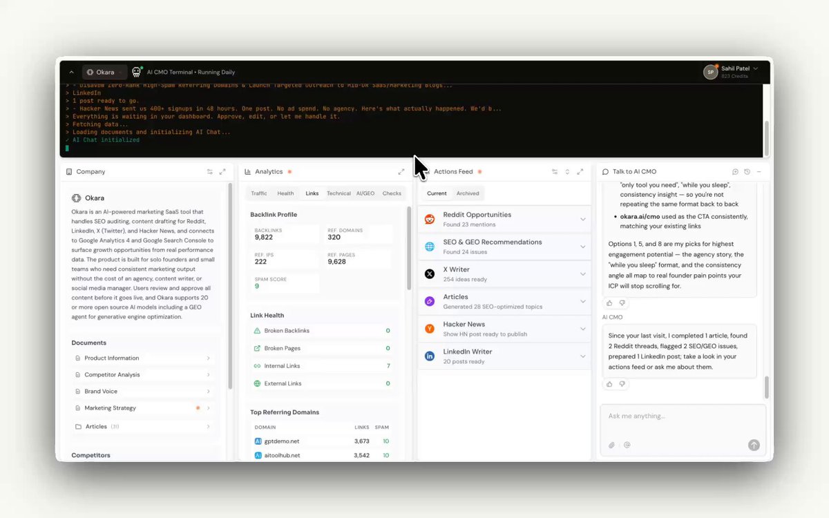
Task: Click the LinkedIn logo icon
Action: point(430,356)
